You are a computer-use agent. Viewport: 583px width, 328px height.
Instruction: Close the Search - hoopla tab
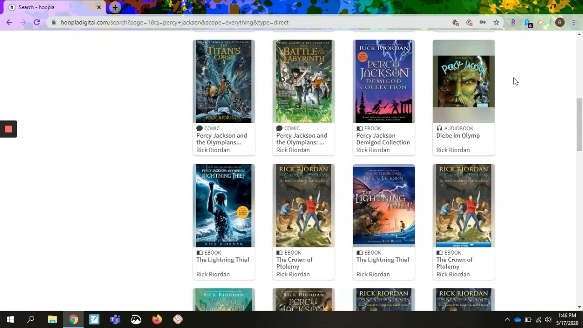(99, 7)
